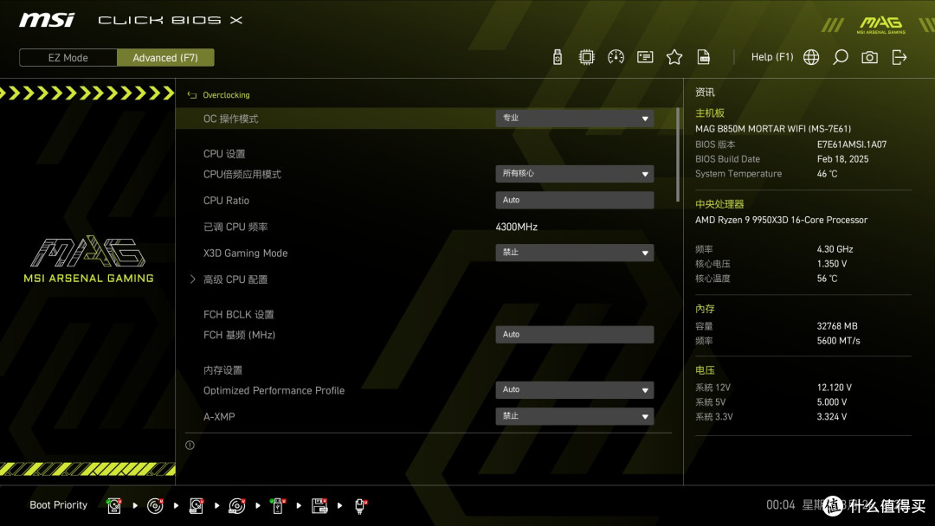Viewport: 935px width, 526px height.
Task: Select the network boot device icon
Action: click(361, 506)
